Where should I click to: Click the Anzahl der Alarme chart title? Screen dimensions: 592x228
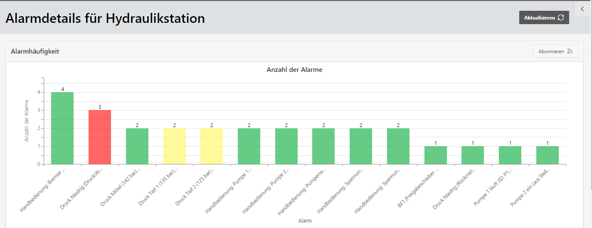pos(294,70)
